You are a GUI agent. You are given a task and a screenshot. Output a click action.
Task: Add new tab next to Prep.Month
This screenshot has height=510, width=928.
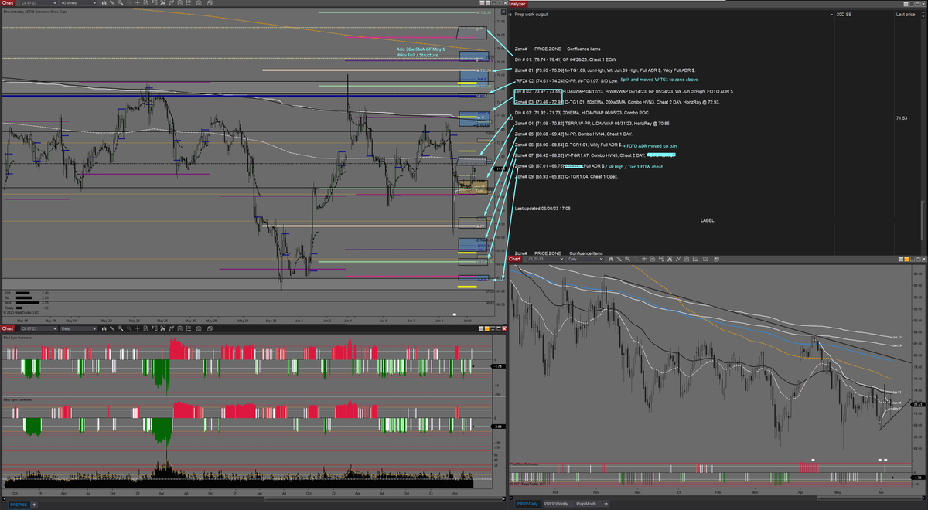606,504
